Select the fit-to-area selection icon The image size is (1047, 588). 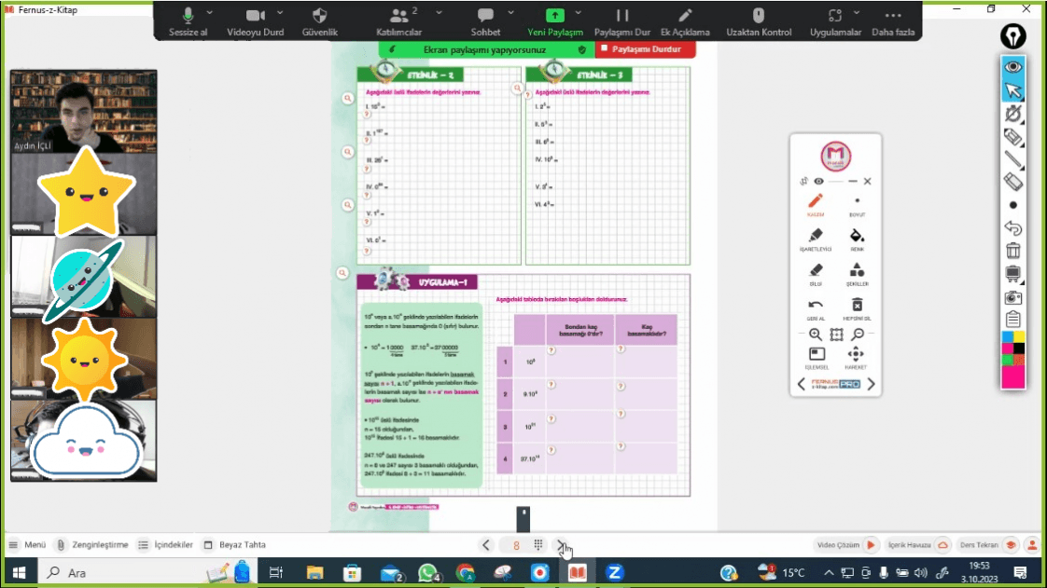pos(837,334)
